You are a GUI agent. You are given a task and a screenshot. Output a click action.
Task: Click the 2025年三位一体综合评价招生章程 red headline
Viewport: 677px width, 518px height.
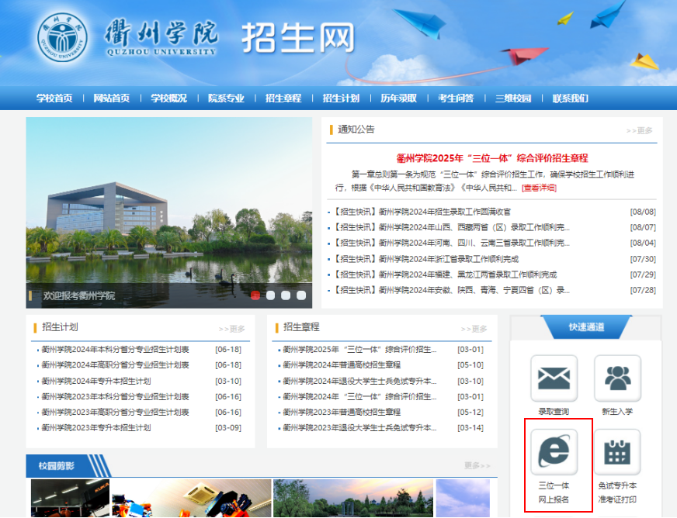coord(492,158)
